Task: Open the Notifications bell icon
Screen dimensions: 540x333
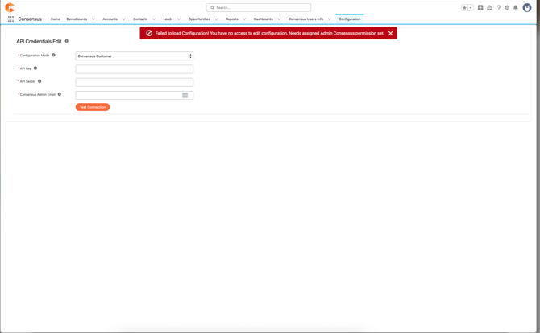Action: 516,7
